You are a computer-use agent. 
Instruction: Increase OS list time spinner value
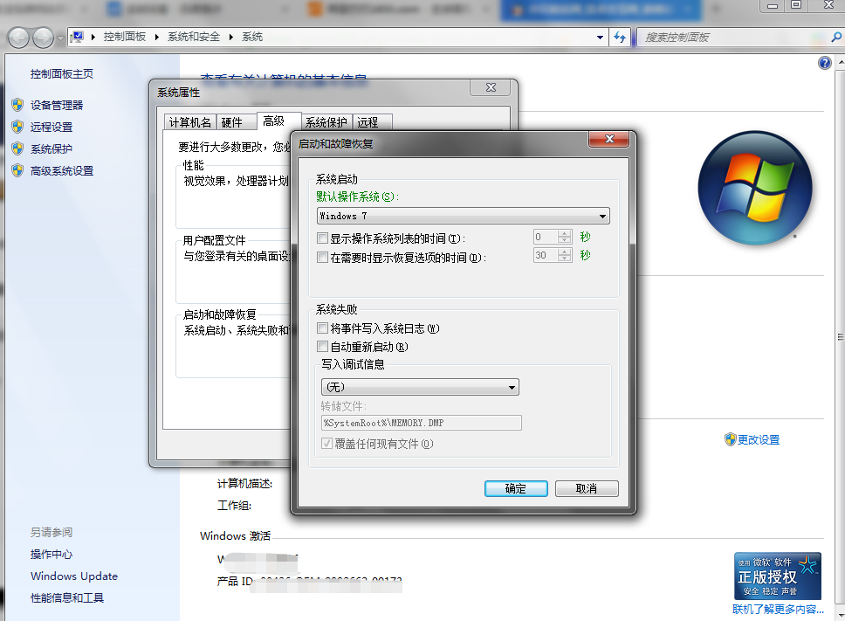pos(564,233)
